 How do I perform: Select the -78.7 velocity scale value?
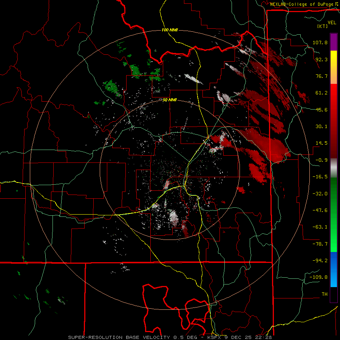pos(320,244)
